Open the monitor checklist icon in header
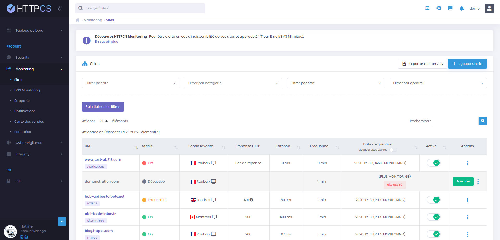The height and width of the screenshot is (240, 500). pyautogui.click(x=427, y=8)
